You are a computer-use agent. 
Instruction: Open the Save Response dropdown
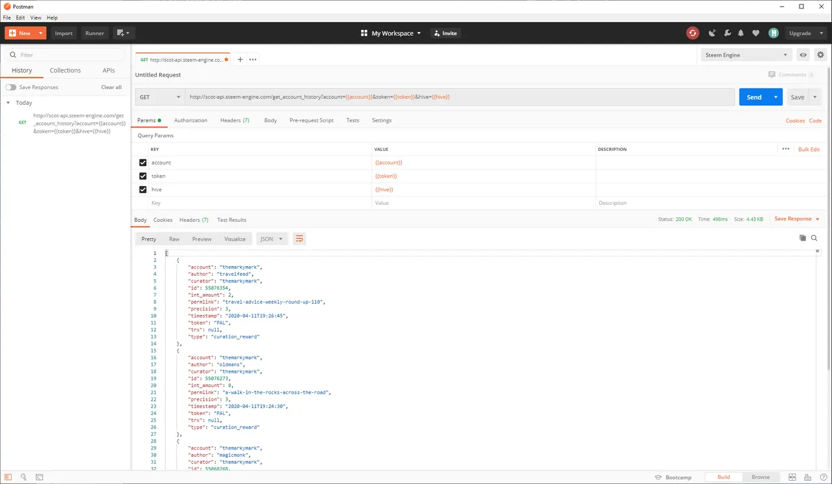tap(797, 219)
